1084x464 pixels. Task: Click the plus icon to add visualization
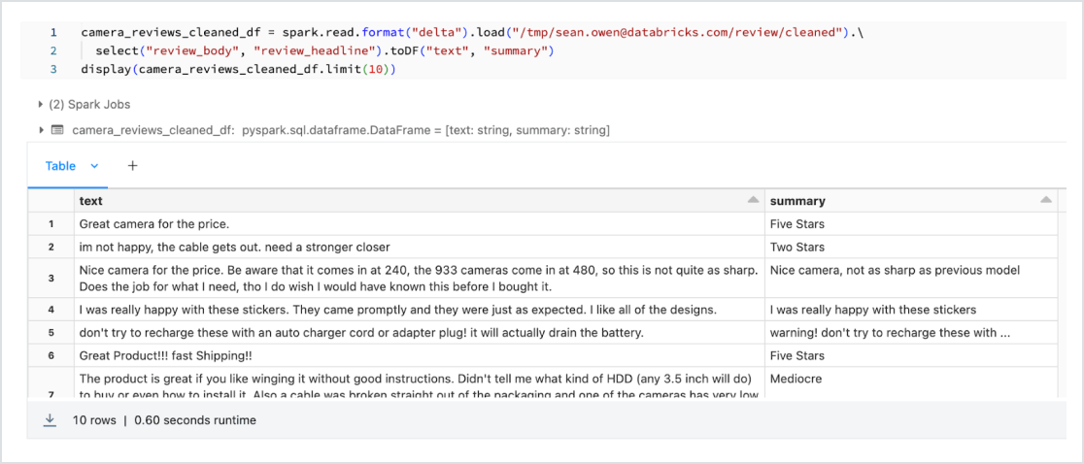133,166
